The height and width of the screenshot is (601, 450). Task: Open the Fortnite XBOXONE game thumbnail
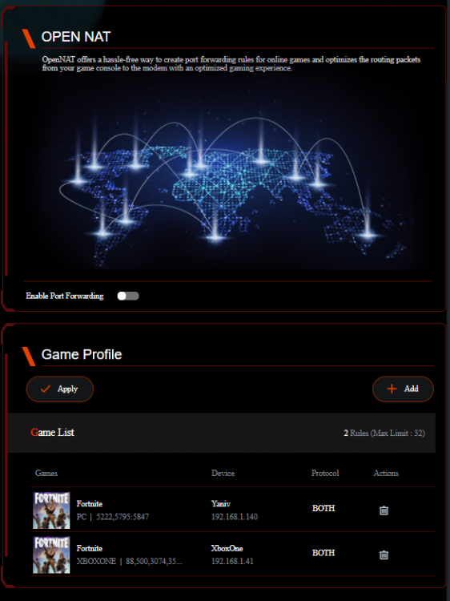[51, 555]
